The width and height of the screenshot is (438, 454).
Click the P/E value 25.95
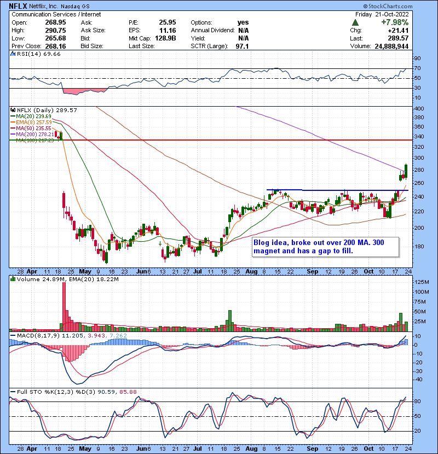click(x=167, y=22)
